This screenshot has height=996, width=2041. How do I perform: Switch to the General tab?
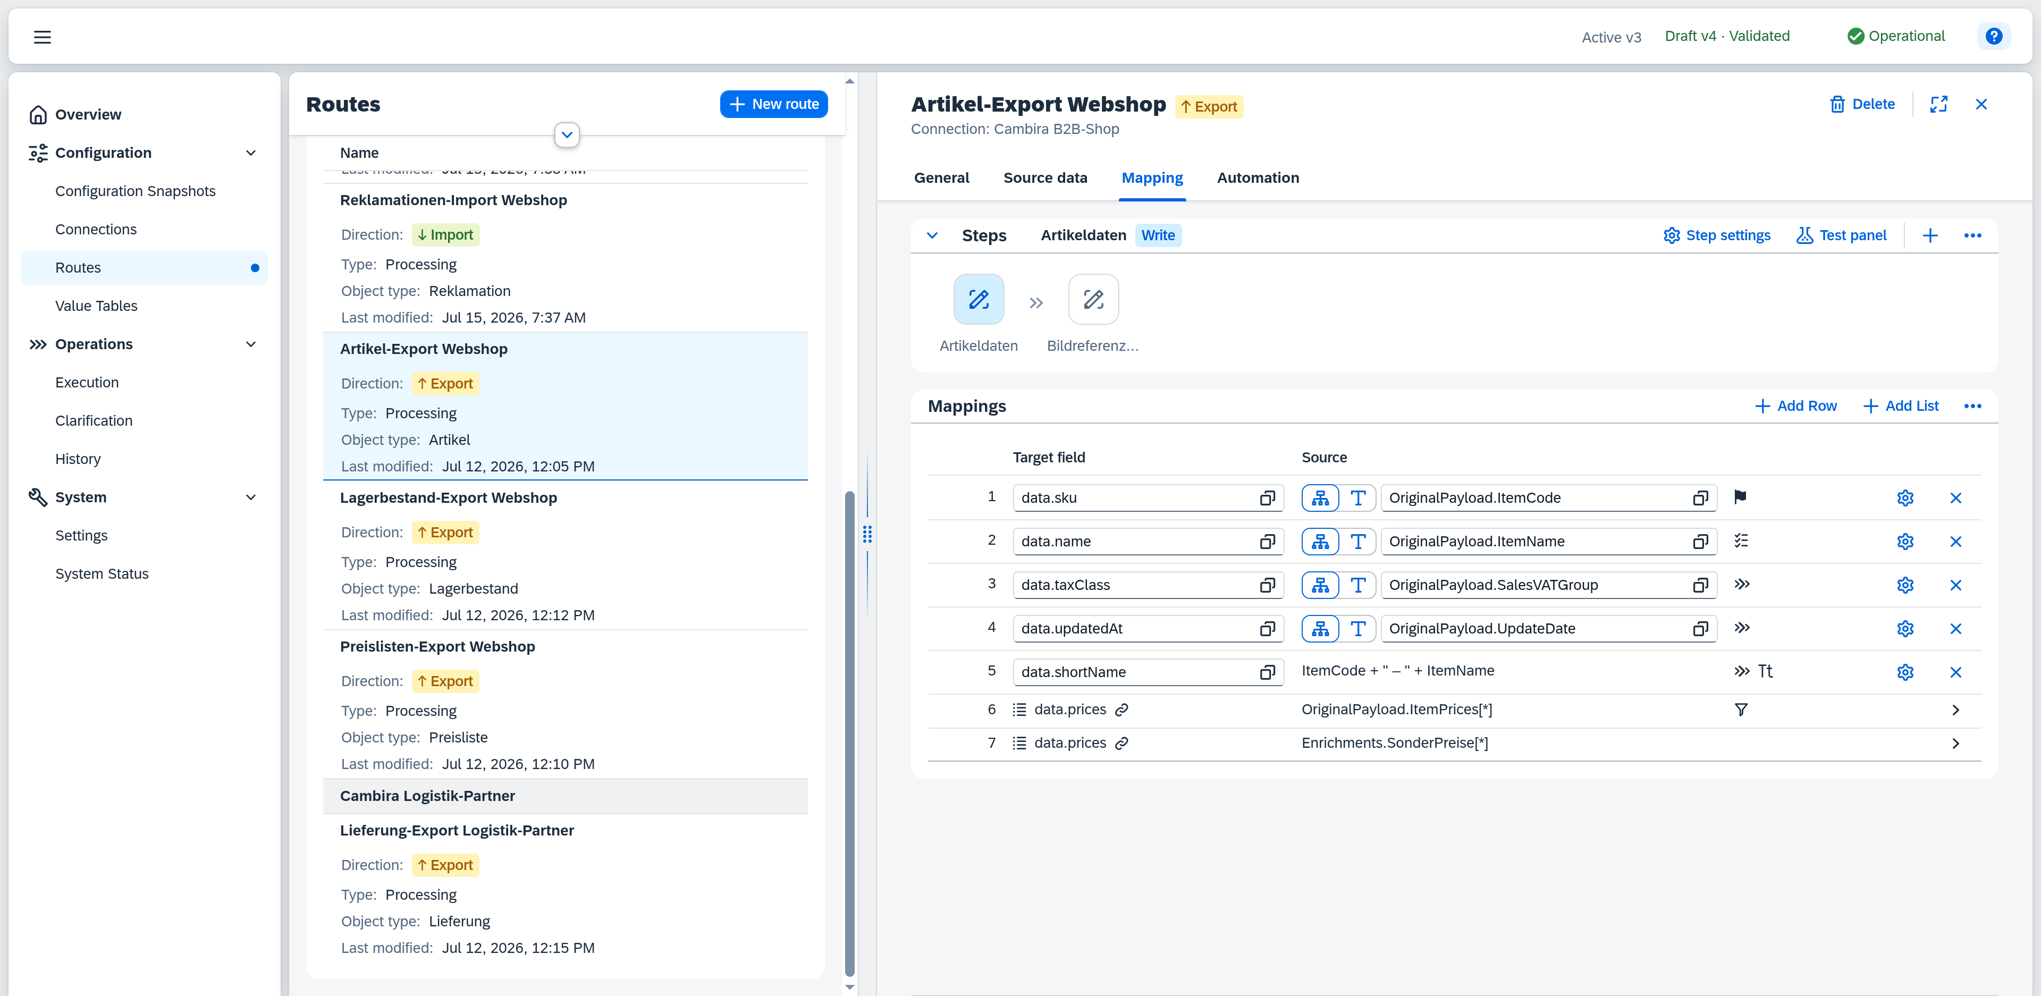(941, 178)
